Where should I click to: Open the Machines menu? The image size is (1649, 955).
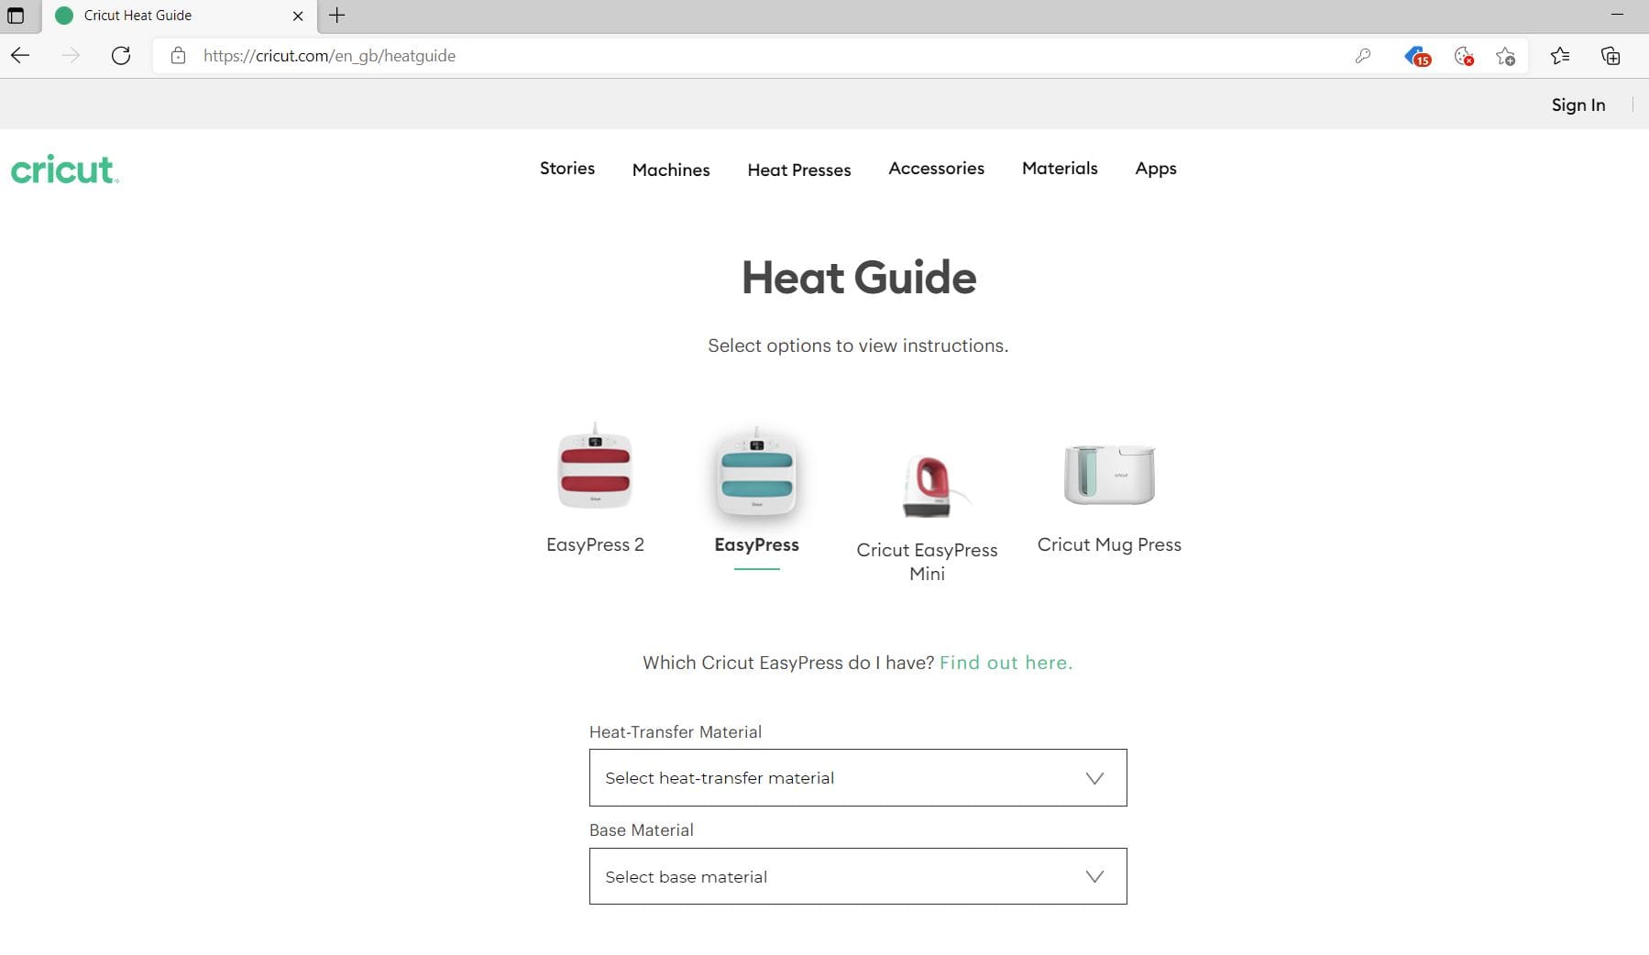pos(671,170)
